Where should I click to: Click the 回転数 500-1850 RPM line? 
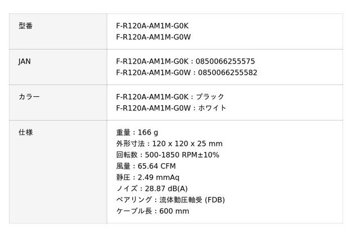click(168, 155)
